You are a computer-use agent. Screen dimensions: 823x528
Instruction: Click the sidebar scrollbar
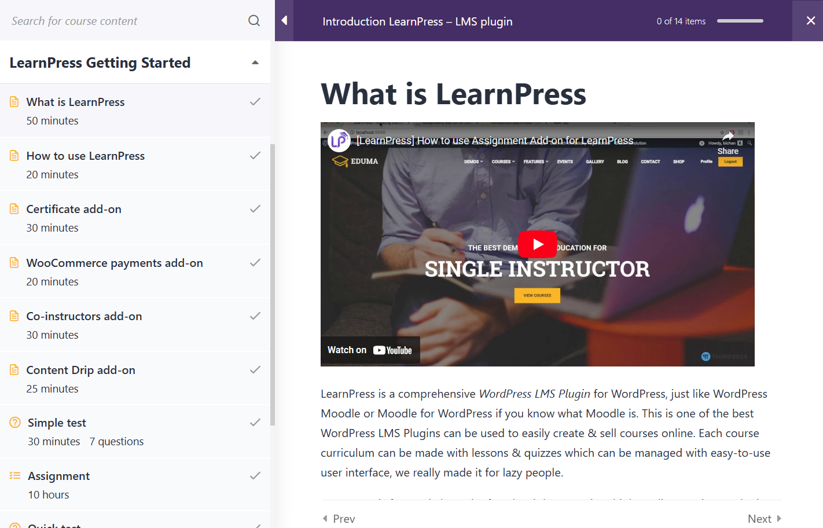click(273, 284)
